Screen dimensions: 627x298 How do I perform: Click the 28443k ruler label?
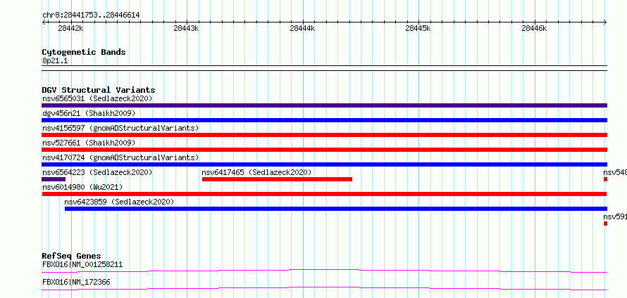pyautogui.click(x=187, y=28)
